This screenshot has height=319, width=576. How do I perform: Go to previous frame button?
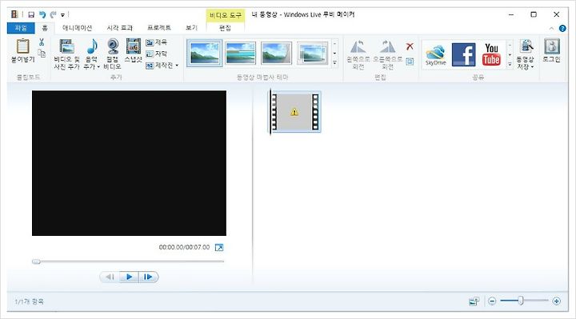click(x=110, y=277)
